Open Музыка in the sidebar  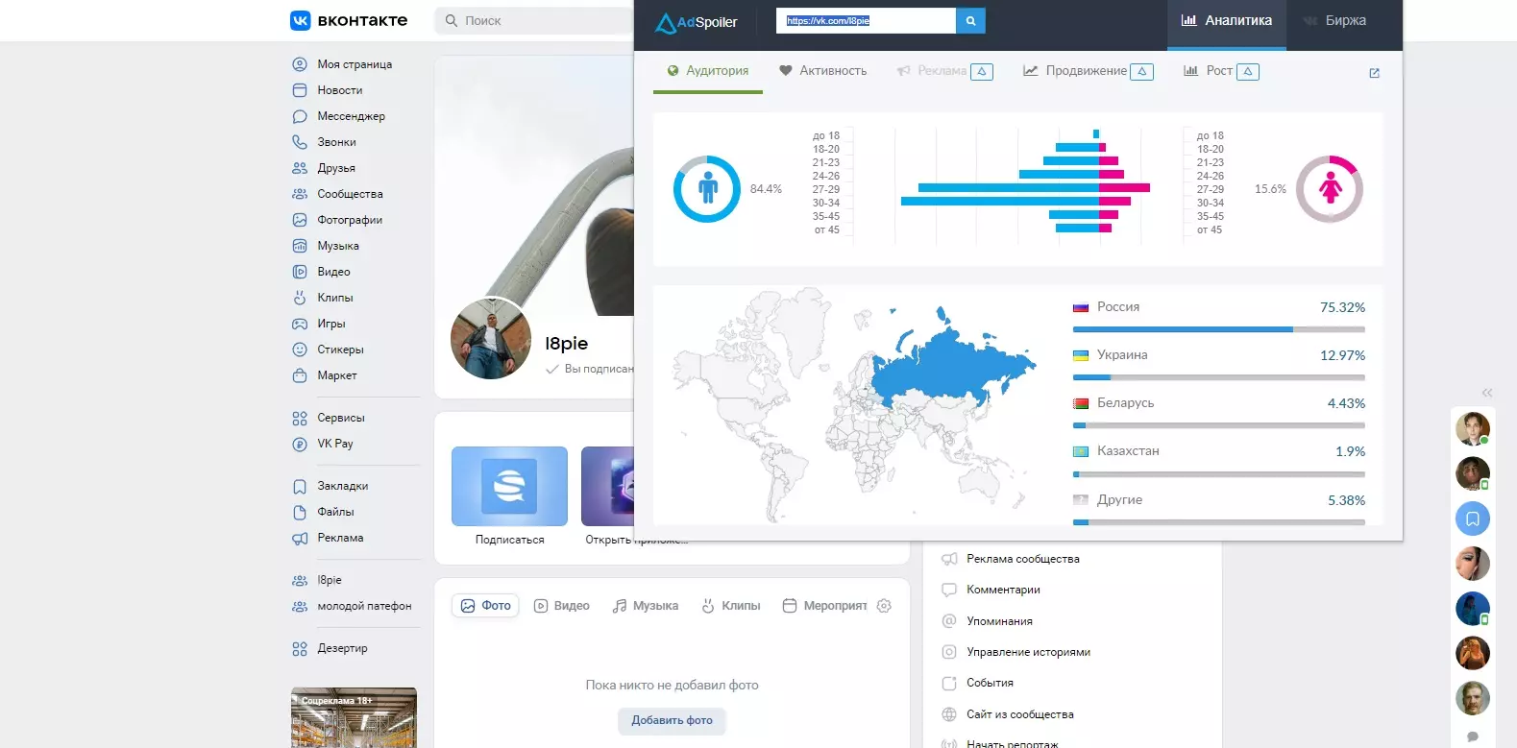(x=338, y=246)
